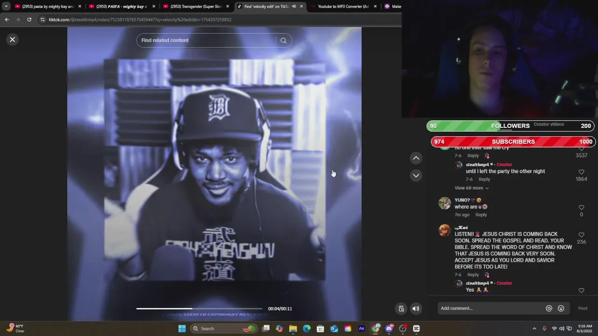This screenshot has width=598, height=336.
Task: Go to the next video with down arrow
Action: point(416,175)
